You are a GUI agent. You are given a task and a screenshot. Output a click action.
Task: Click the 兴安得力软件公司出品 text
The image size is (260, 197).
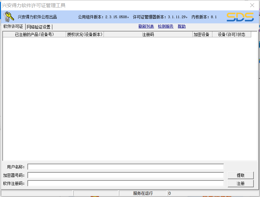pos(37,17)
